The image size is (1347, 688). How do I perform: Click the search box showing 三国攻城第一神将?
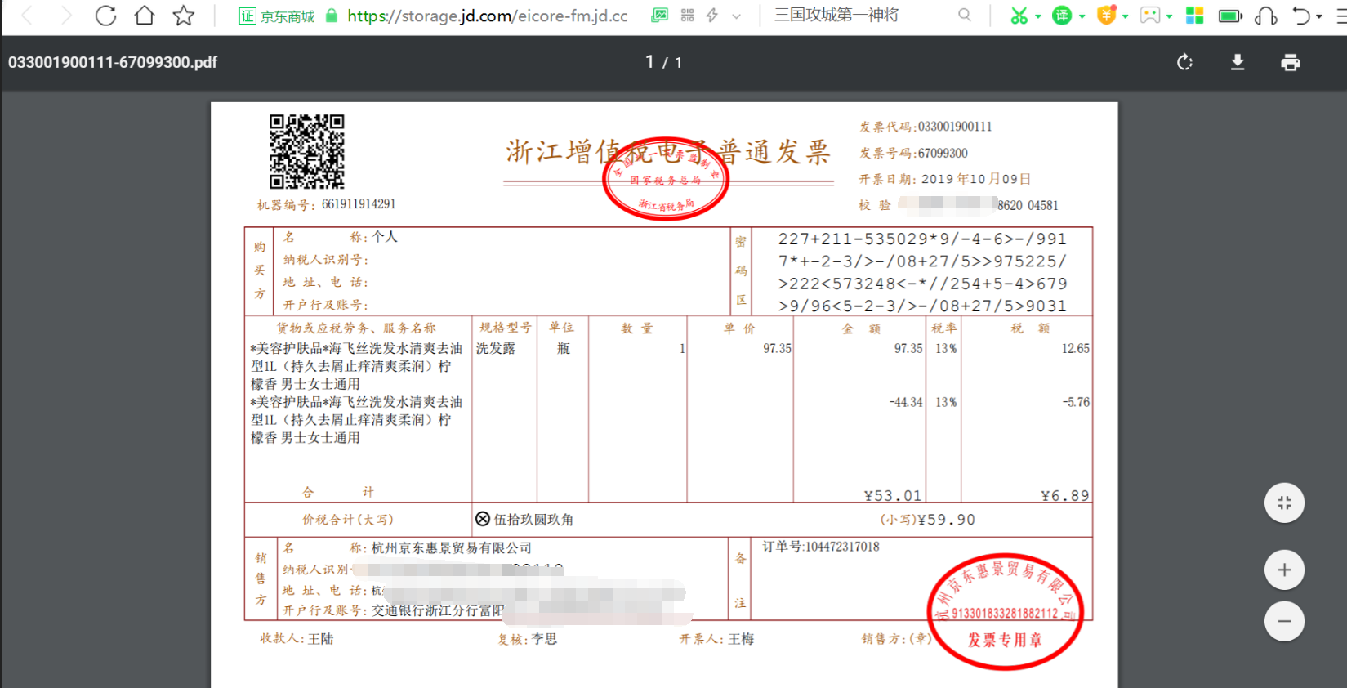[x=836, y=15]
